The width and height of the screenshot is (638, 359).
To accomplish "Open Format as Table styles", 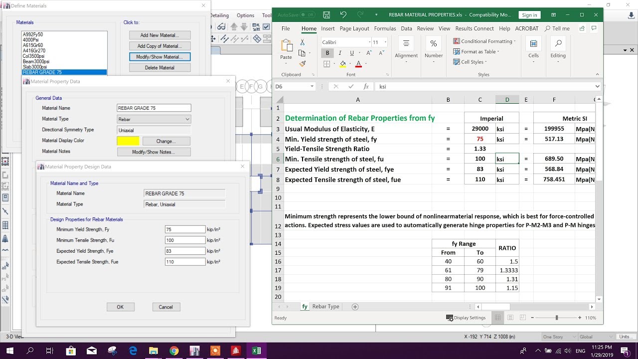I will 478,51.
